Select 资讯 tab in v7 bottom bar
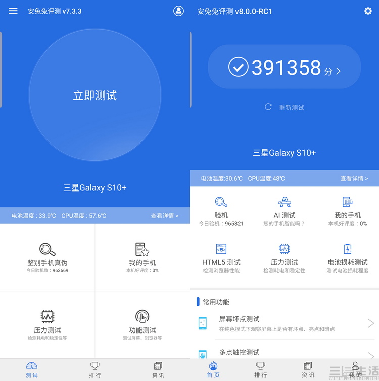 tap(158, 370)
